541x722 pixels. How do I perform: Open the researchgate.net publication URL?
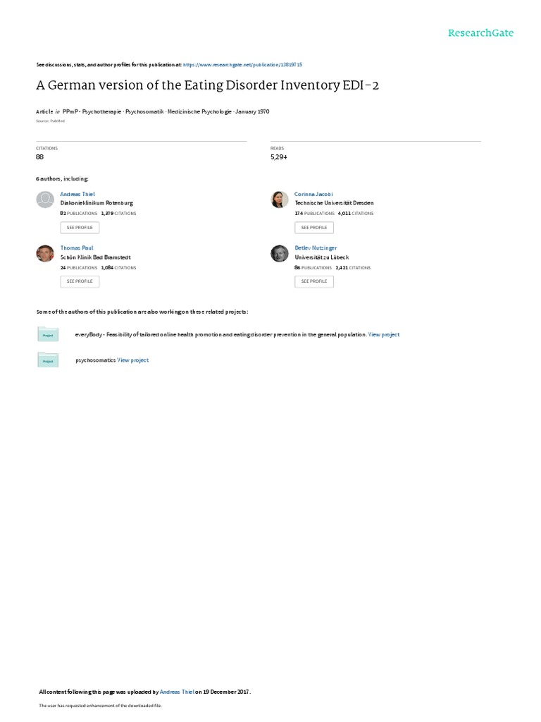pos(242,65)
